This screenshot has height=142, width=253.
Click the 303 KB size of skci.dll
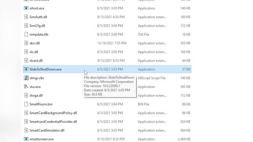185,43
